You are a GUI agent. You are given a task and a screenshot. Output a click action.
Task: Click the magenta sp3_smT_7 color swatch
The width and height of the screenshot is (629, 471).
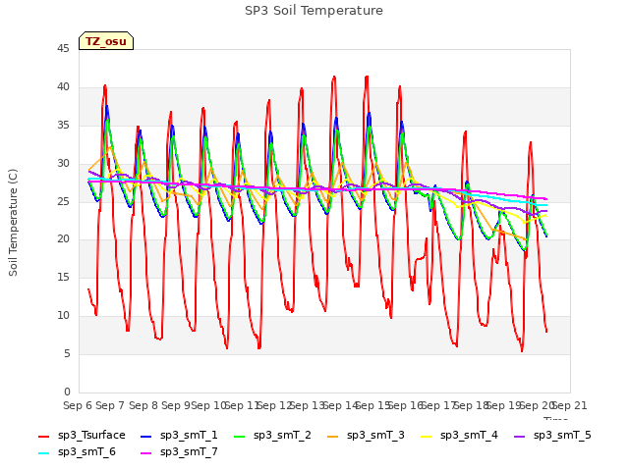click(146, 453)
